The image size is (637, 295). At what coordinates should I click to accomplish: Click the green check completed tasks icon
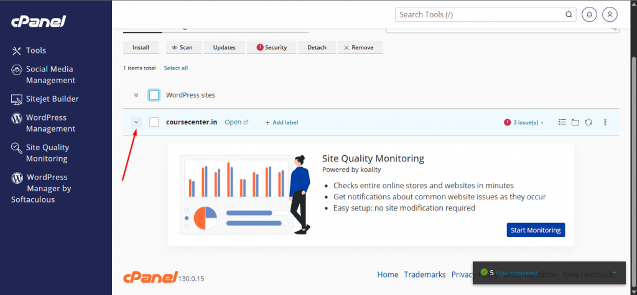point(484,272)
